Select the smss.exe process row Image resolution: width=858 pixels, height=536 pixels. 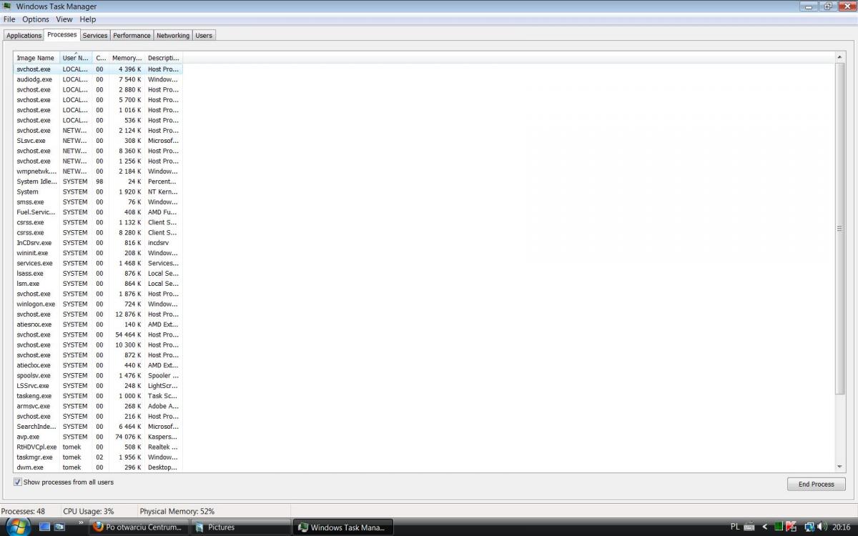(x=98, y=202)
